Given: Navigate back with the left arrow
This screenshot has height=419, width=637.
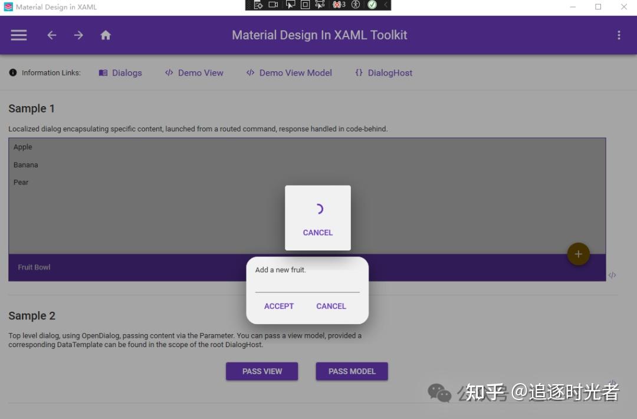Looking at the screenshot, I should 51,35.
